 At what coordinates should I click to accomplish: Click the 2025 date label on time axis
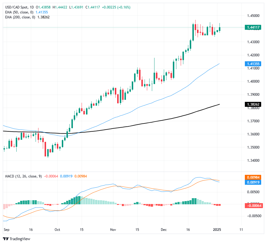tap(217, 229)
